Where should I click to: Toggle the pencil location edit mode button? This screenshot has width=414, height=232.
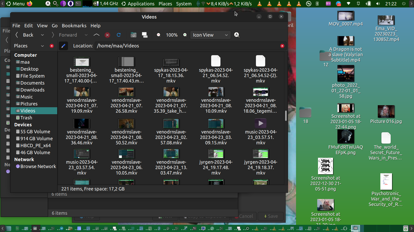point(63,46)
